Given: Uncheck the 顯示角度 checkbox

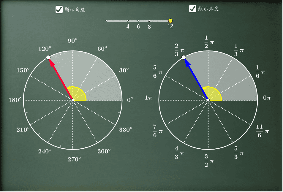Looking at the screenshot, I should tap(59, 9).
